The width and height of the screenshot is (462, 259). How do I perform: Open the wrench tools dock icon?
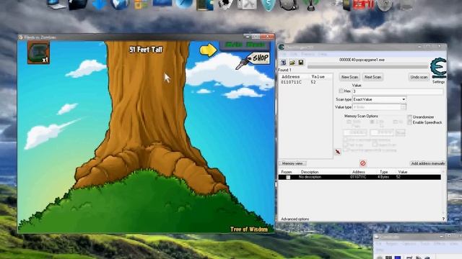coord(247,4)
